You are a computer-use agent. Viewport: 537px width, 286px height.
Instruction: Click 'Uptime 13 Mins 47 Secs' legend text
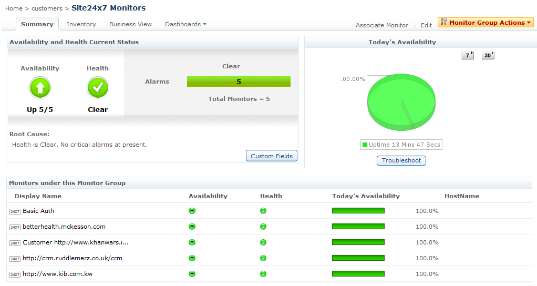point(405,145)
